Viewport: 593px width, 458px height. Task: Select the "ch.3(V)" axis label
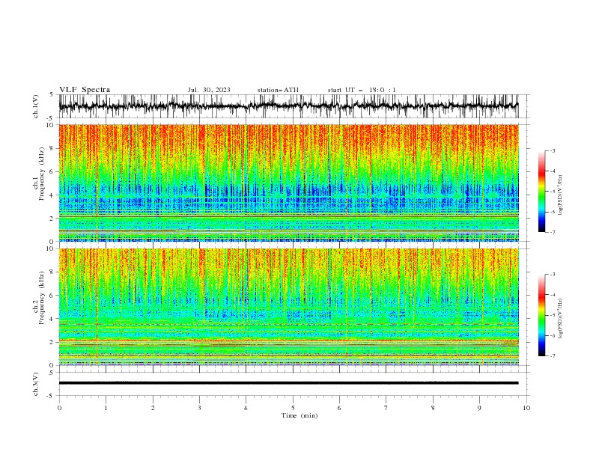[x=36, y=384]
